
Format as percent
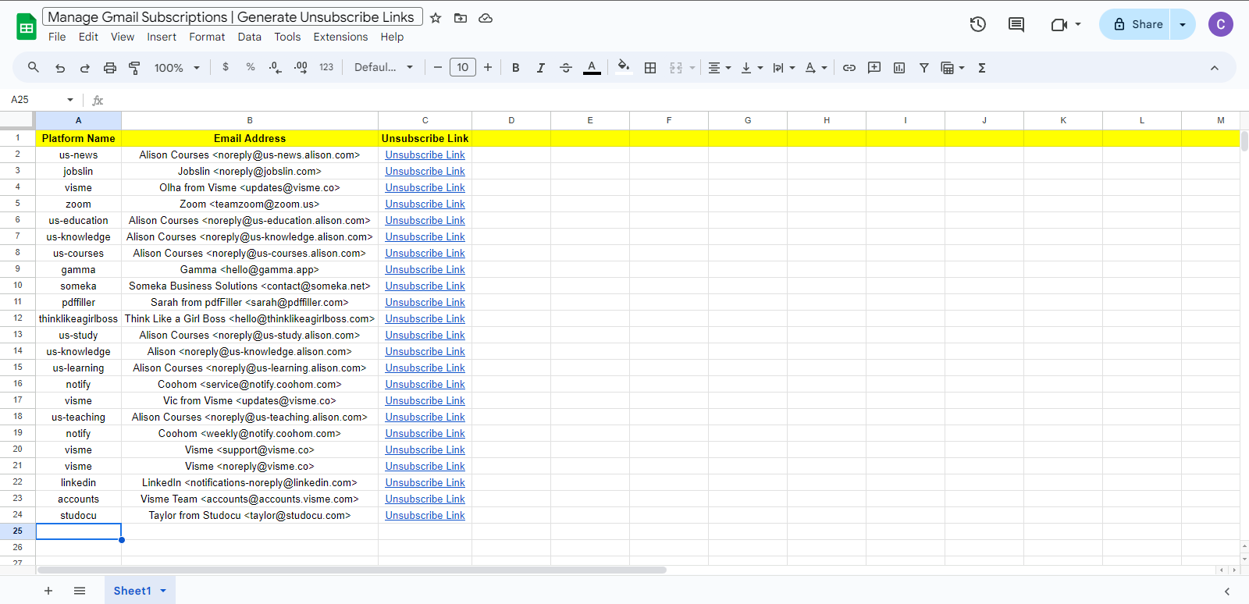coord(251,67)
